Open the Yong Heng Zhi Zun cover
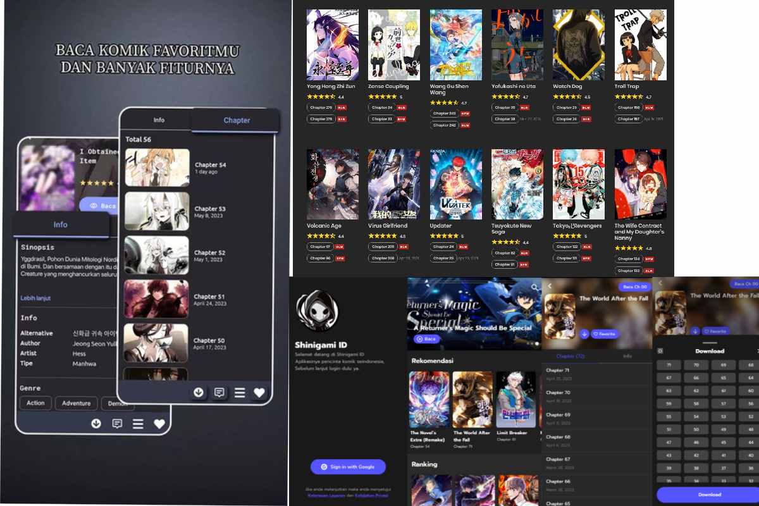The height and width of the screenshot is (506, 759). pyautogui.click(x=333, y=45)
